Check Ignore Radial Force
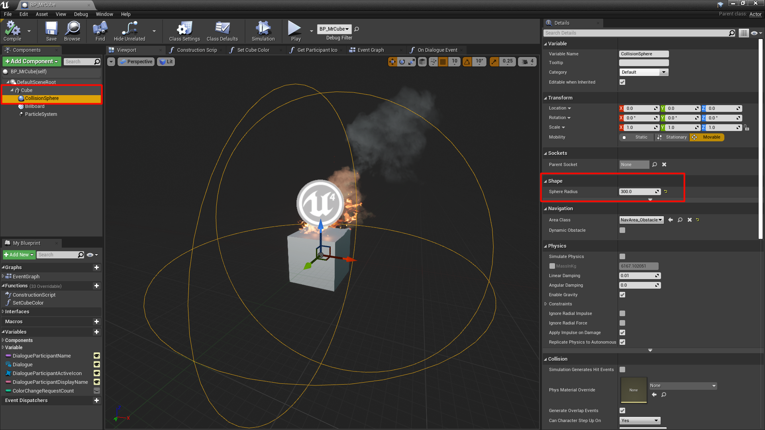Viewport: 765px width, 430px height. (622, 323)
